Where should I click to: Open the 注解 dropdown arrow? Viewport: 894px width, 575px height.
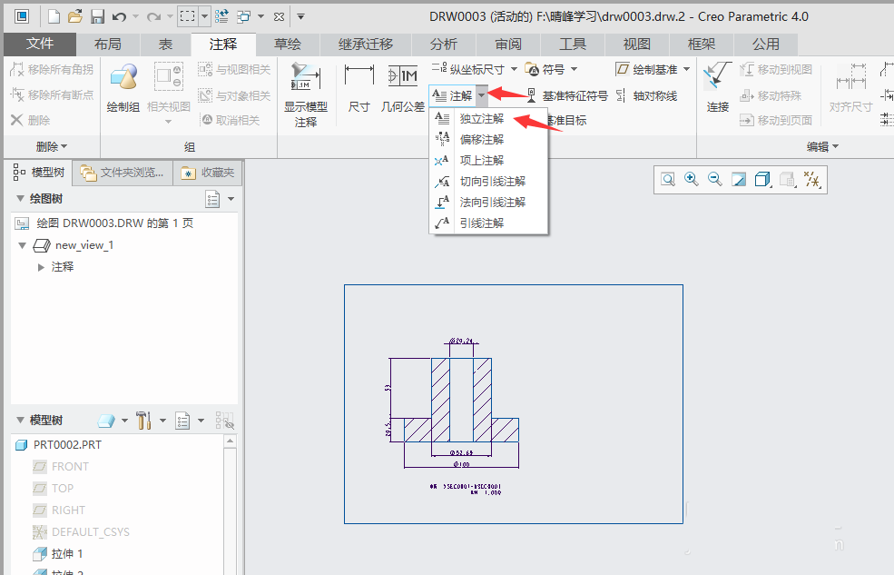480,95
